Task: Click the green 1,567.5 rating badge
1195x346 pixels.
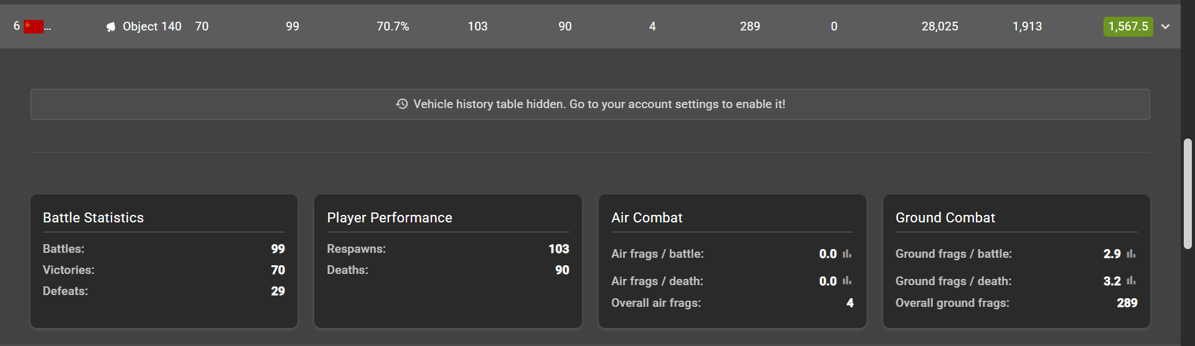Action: point(1128,27)
